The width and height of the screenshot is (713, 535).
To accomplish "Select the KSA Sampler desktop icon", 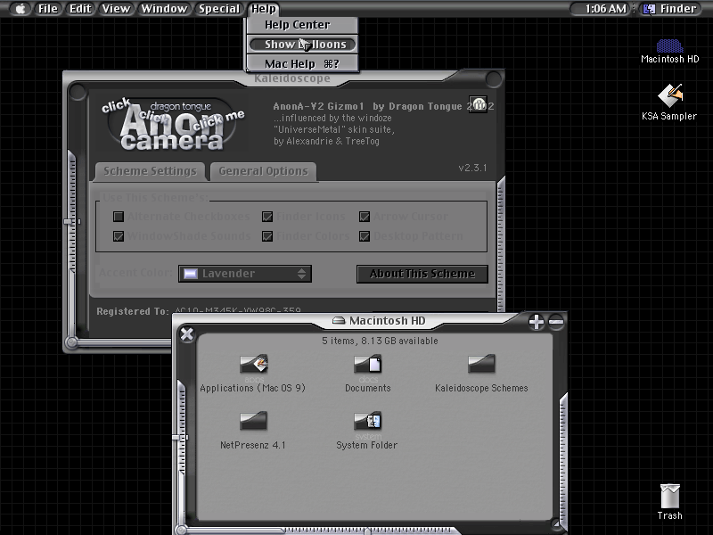I will click(670, 95).
